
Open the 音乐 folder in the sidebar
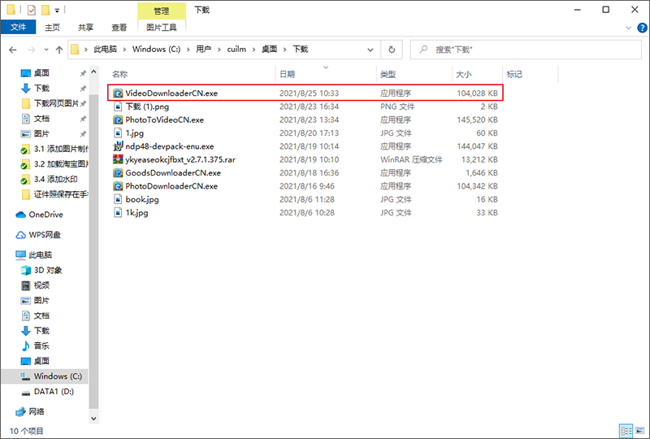point(35,346)
